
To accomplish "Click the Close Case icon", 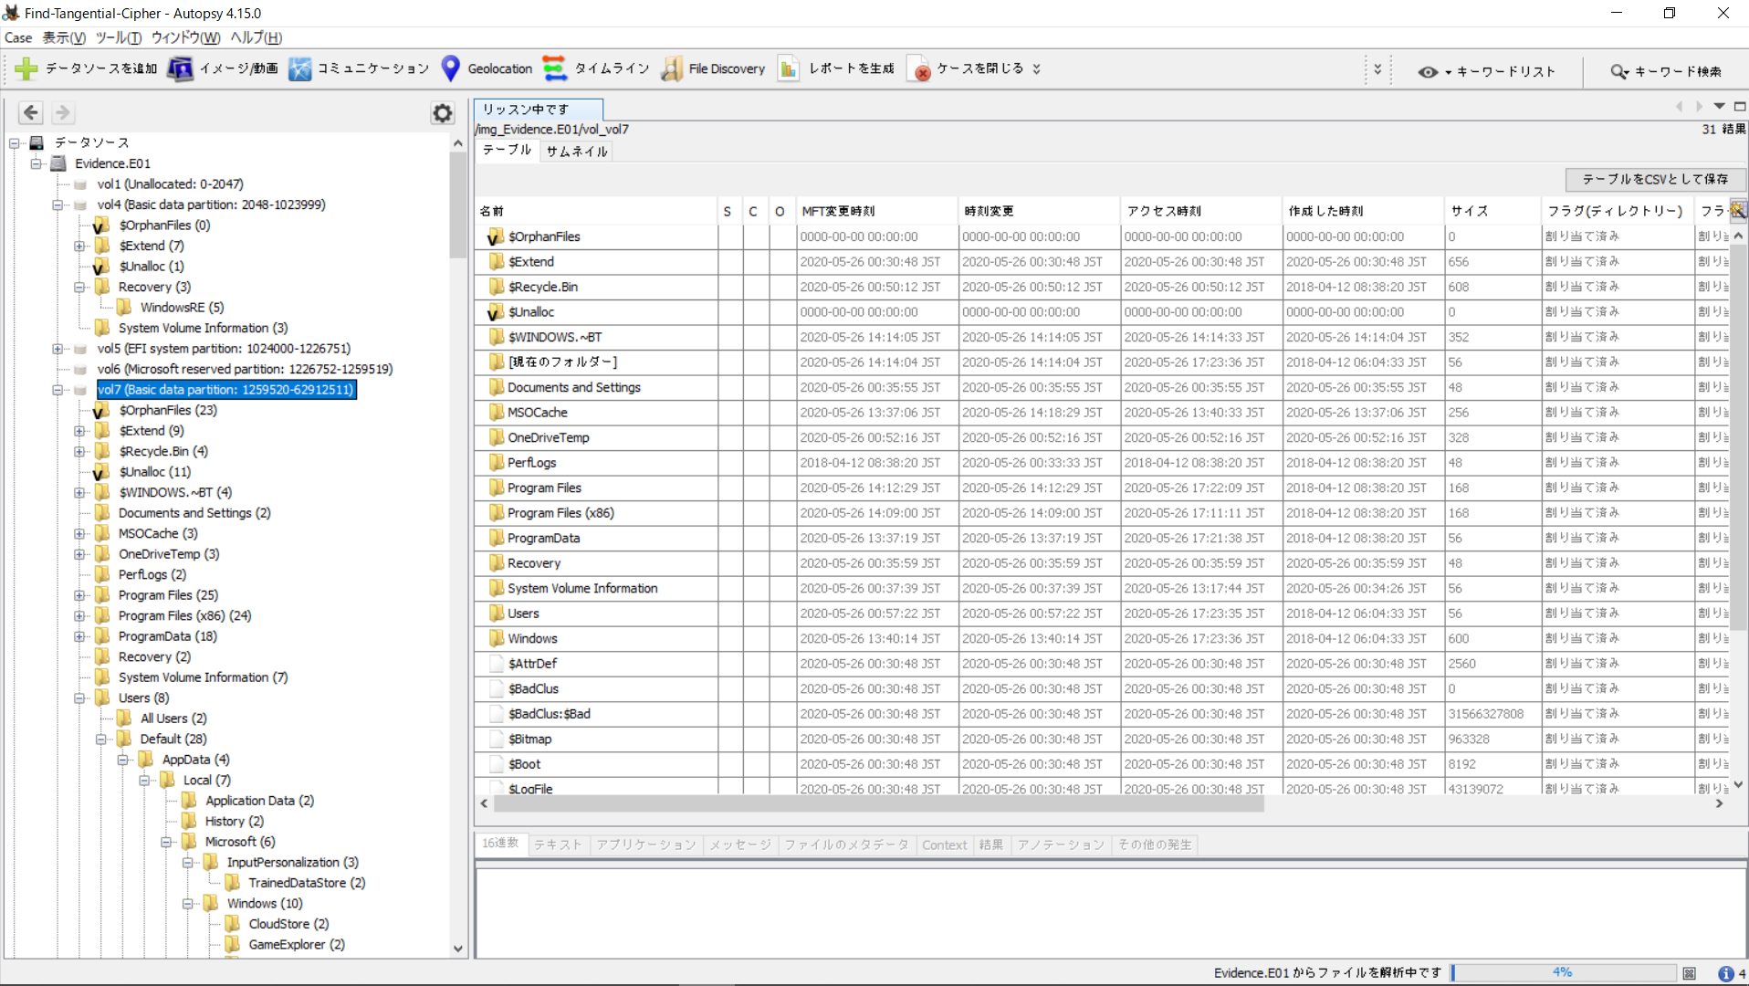I will click(x=917, y=68).
